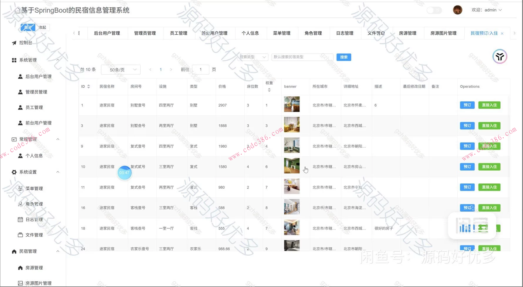The width and height of the screenshot is (523, 287).
Task: Click 预订 for room 别墅叁号
Action: click(x=467, y=126)
